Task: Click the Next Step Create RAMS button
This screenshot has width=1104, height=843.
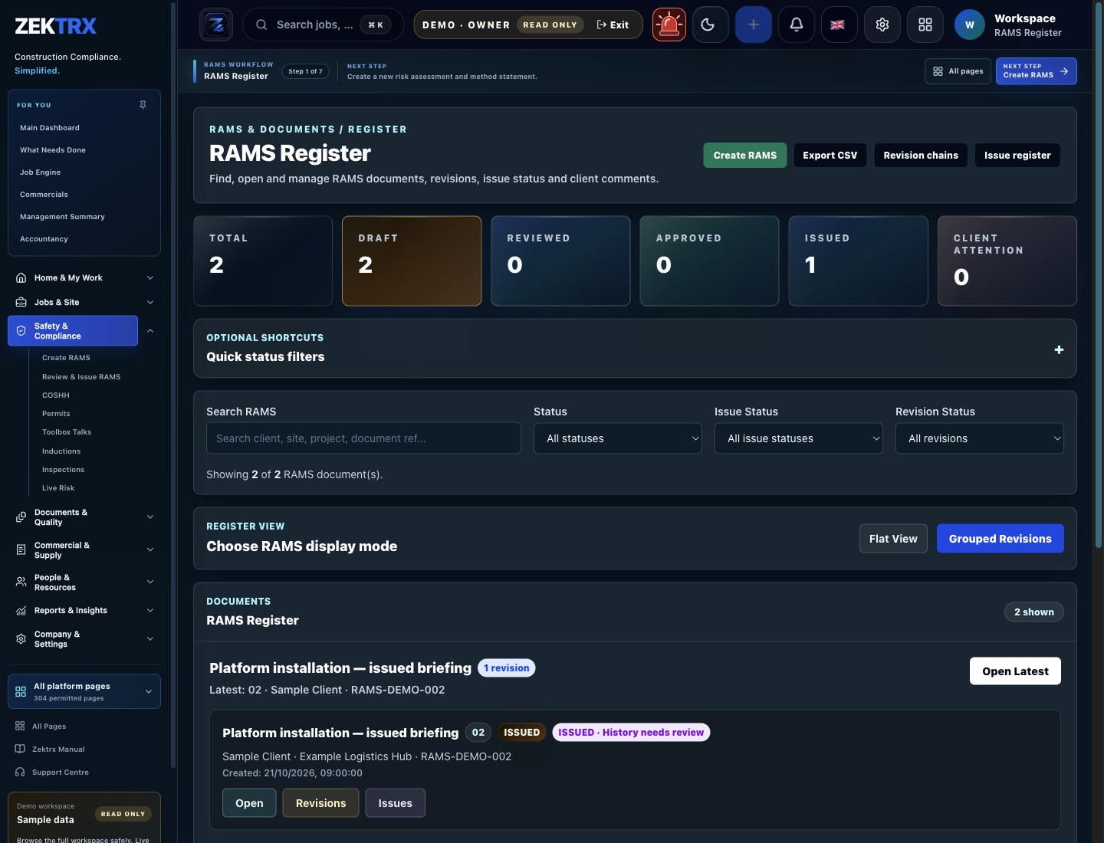Action: (x=1036, y=71)
